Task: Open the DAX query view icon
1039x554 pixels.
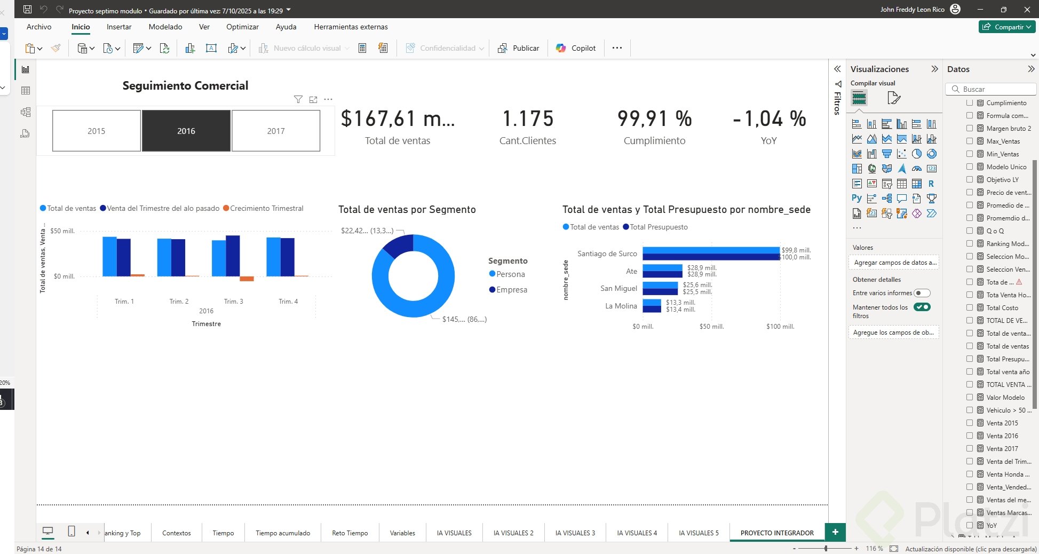Action: click(x=25, y=133)
